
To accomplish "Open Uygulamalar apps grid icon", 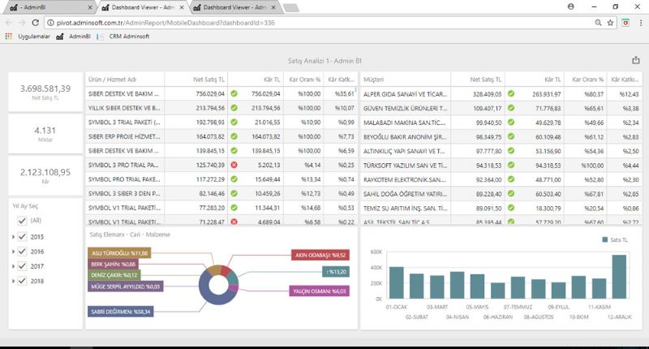I will coord(8,37).
